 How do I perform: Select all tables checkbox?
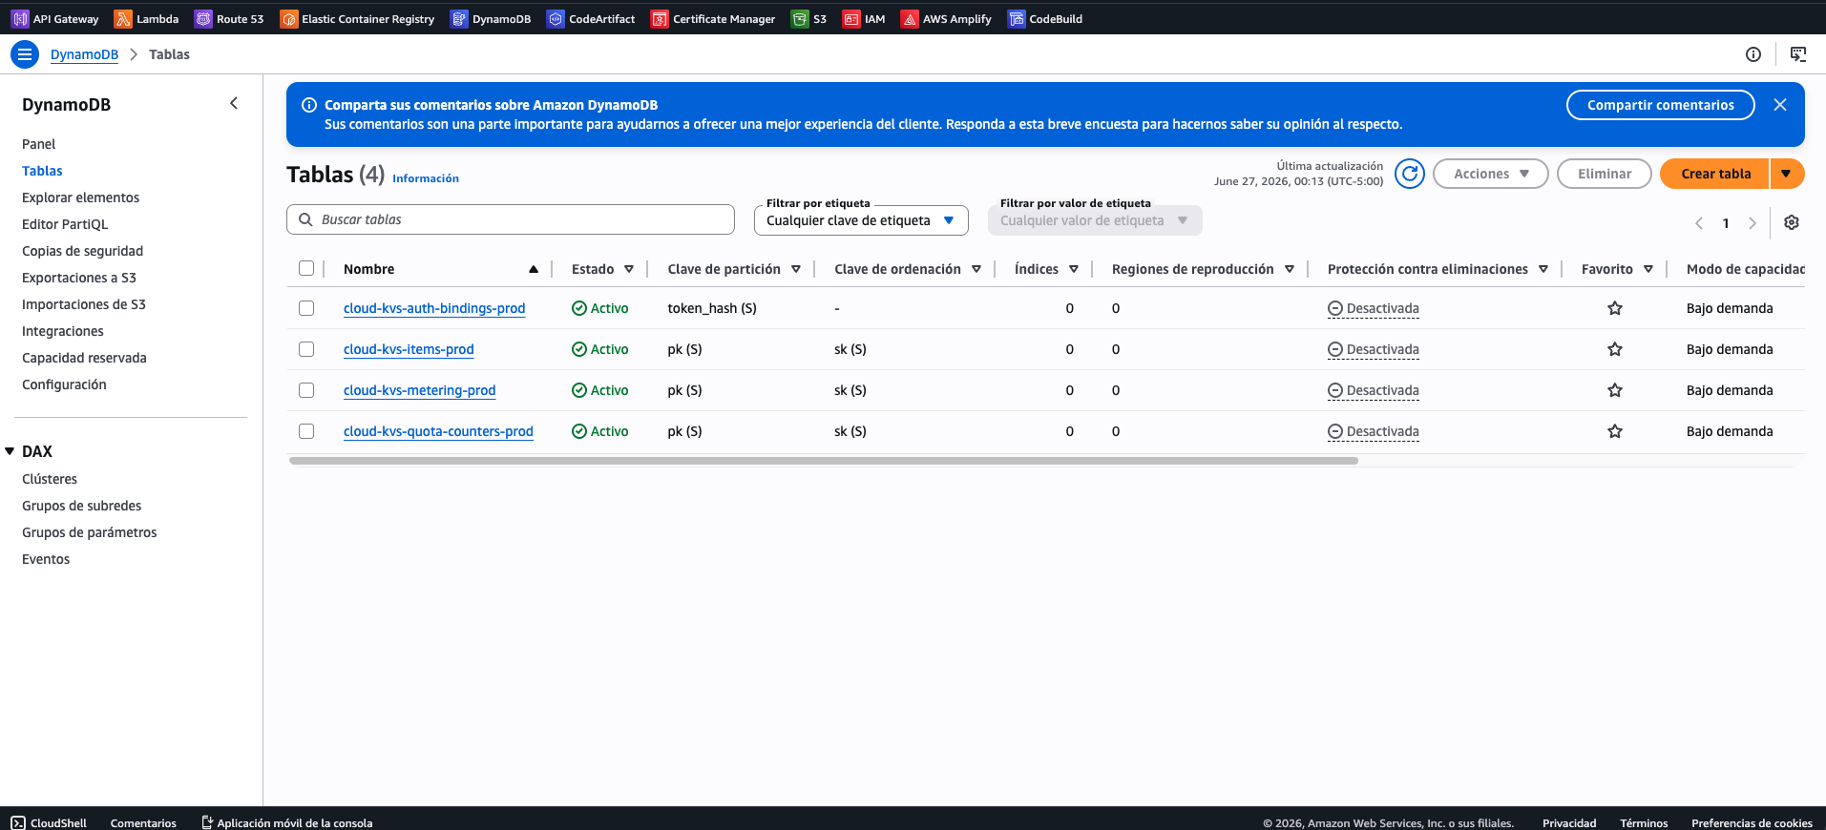(306, 268)
